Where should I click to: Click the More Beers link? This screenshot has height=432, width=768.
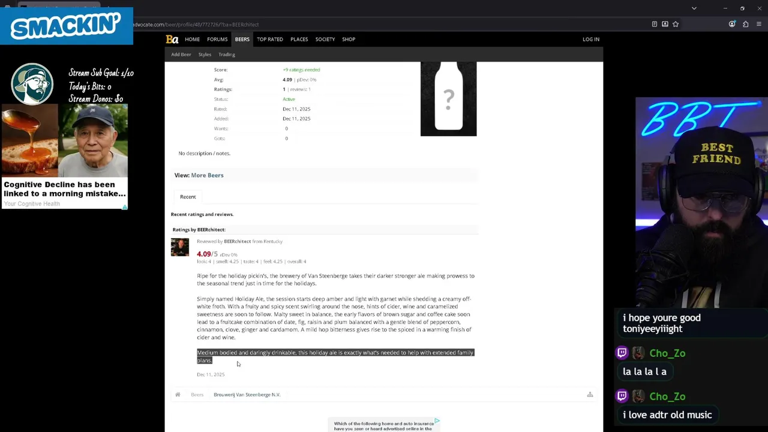207,175
